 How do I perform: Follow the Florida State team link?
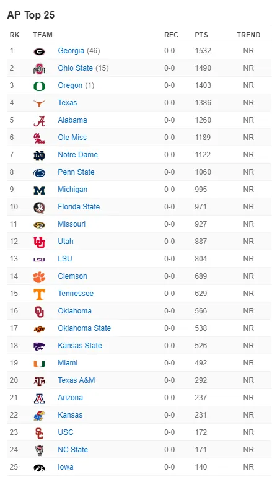coord(79,207)
